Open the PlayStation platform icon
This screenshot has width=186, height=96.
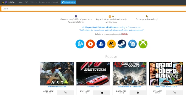pos(101,44)
